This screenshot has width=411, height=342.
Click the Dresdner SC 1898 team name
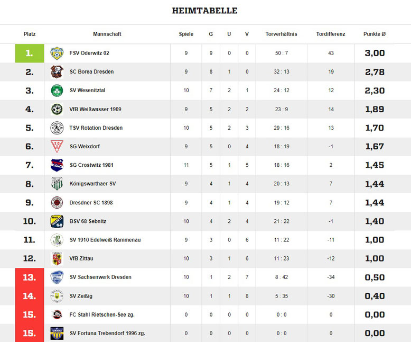coord(91,203)
